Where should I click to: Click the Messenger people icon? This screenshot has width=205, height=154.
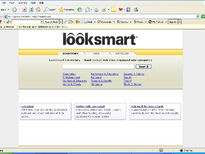tap(136, 10)
